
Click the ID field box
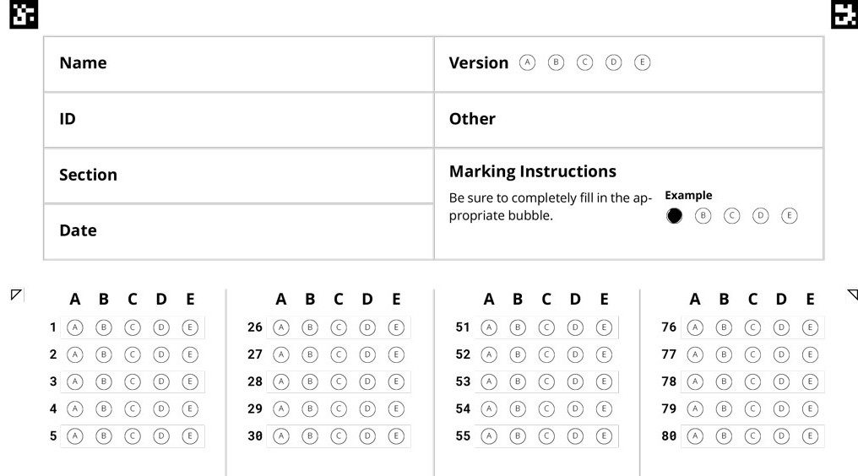239,120
